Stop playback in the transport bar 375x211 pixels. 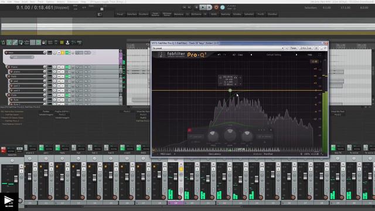[x=196, y=8]
